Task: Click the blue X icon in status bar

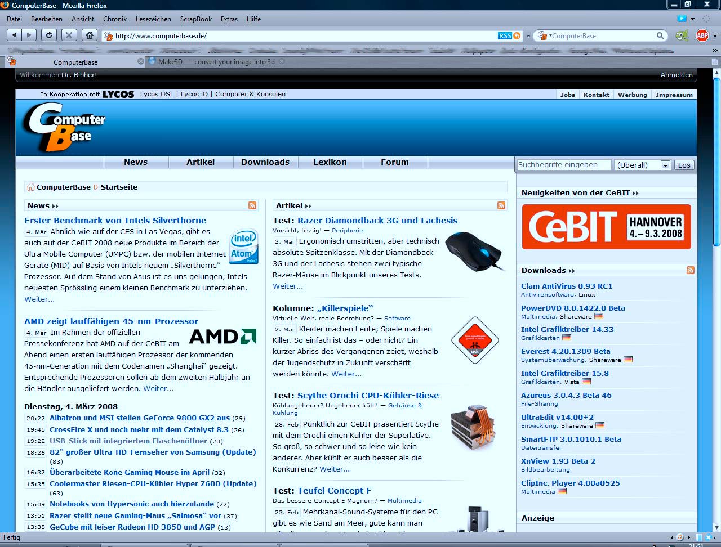Action: [709, 537]
